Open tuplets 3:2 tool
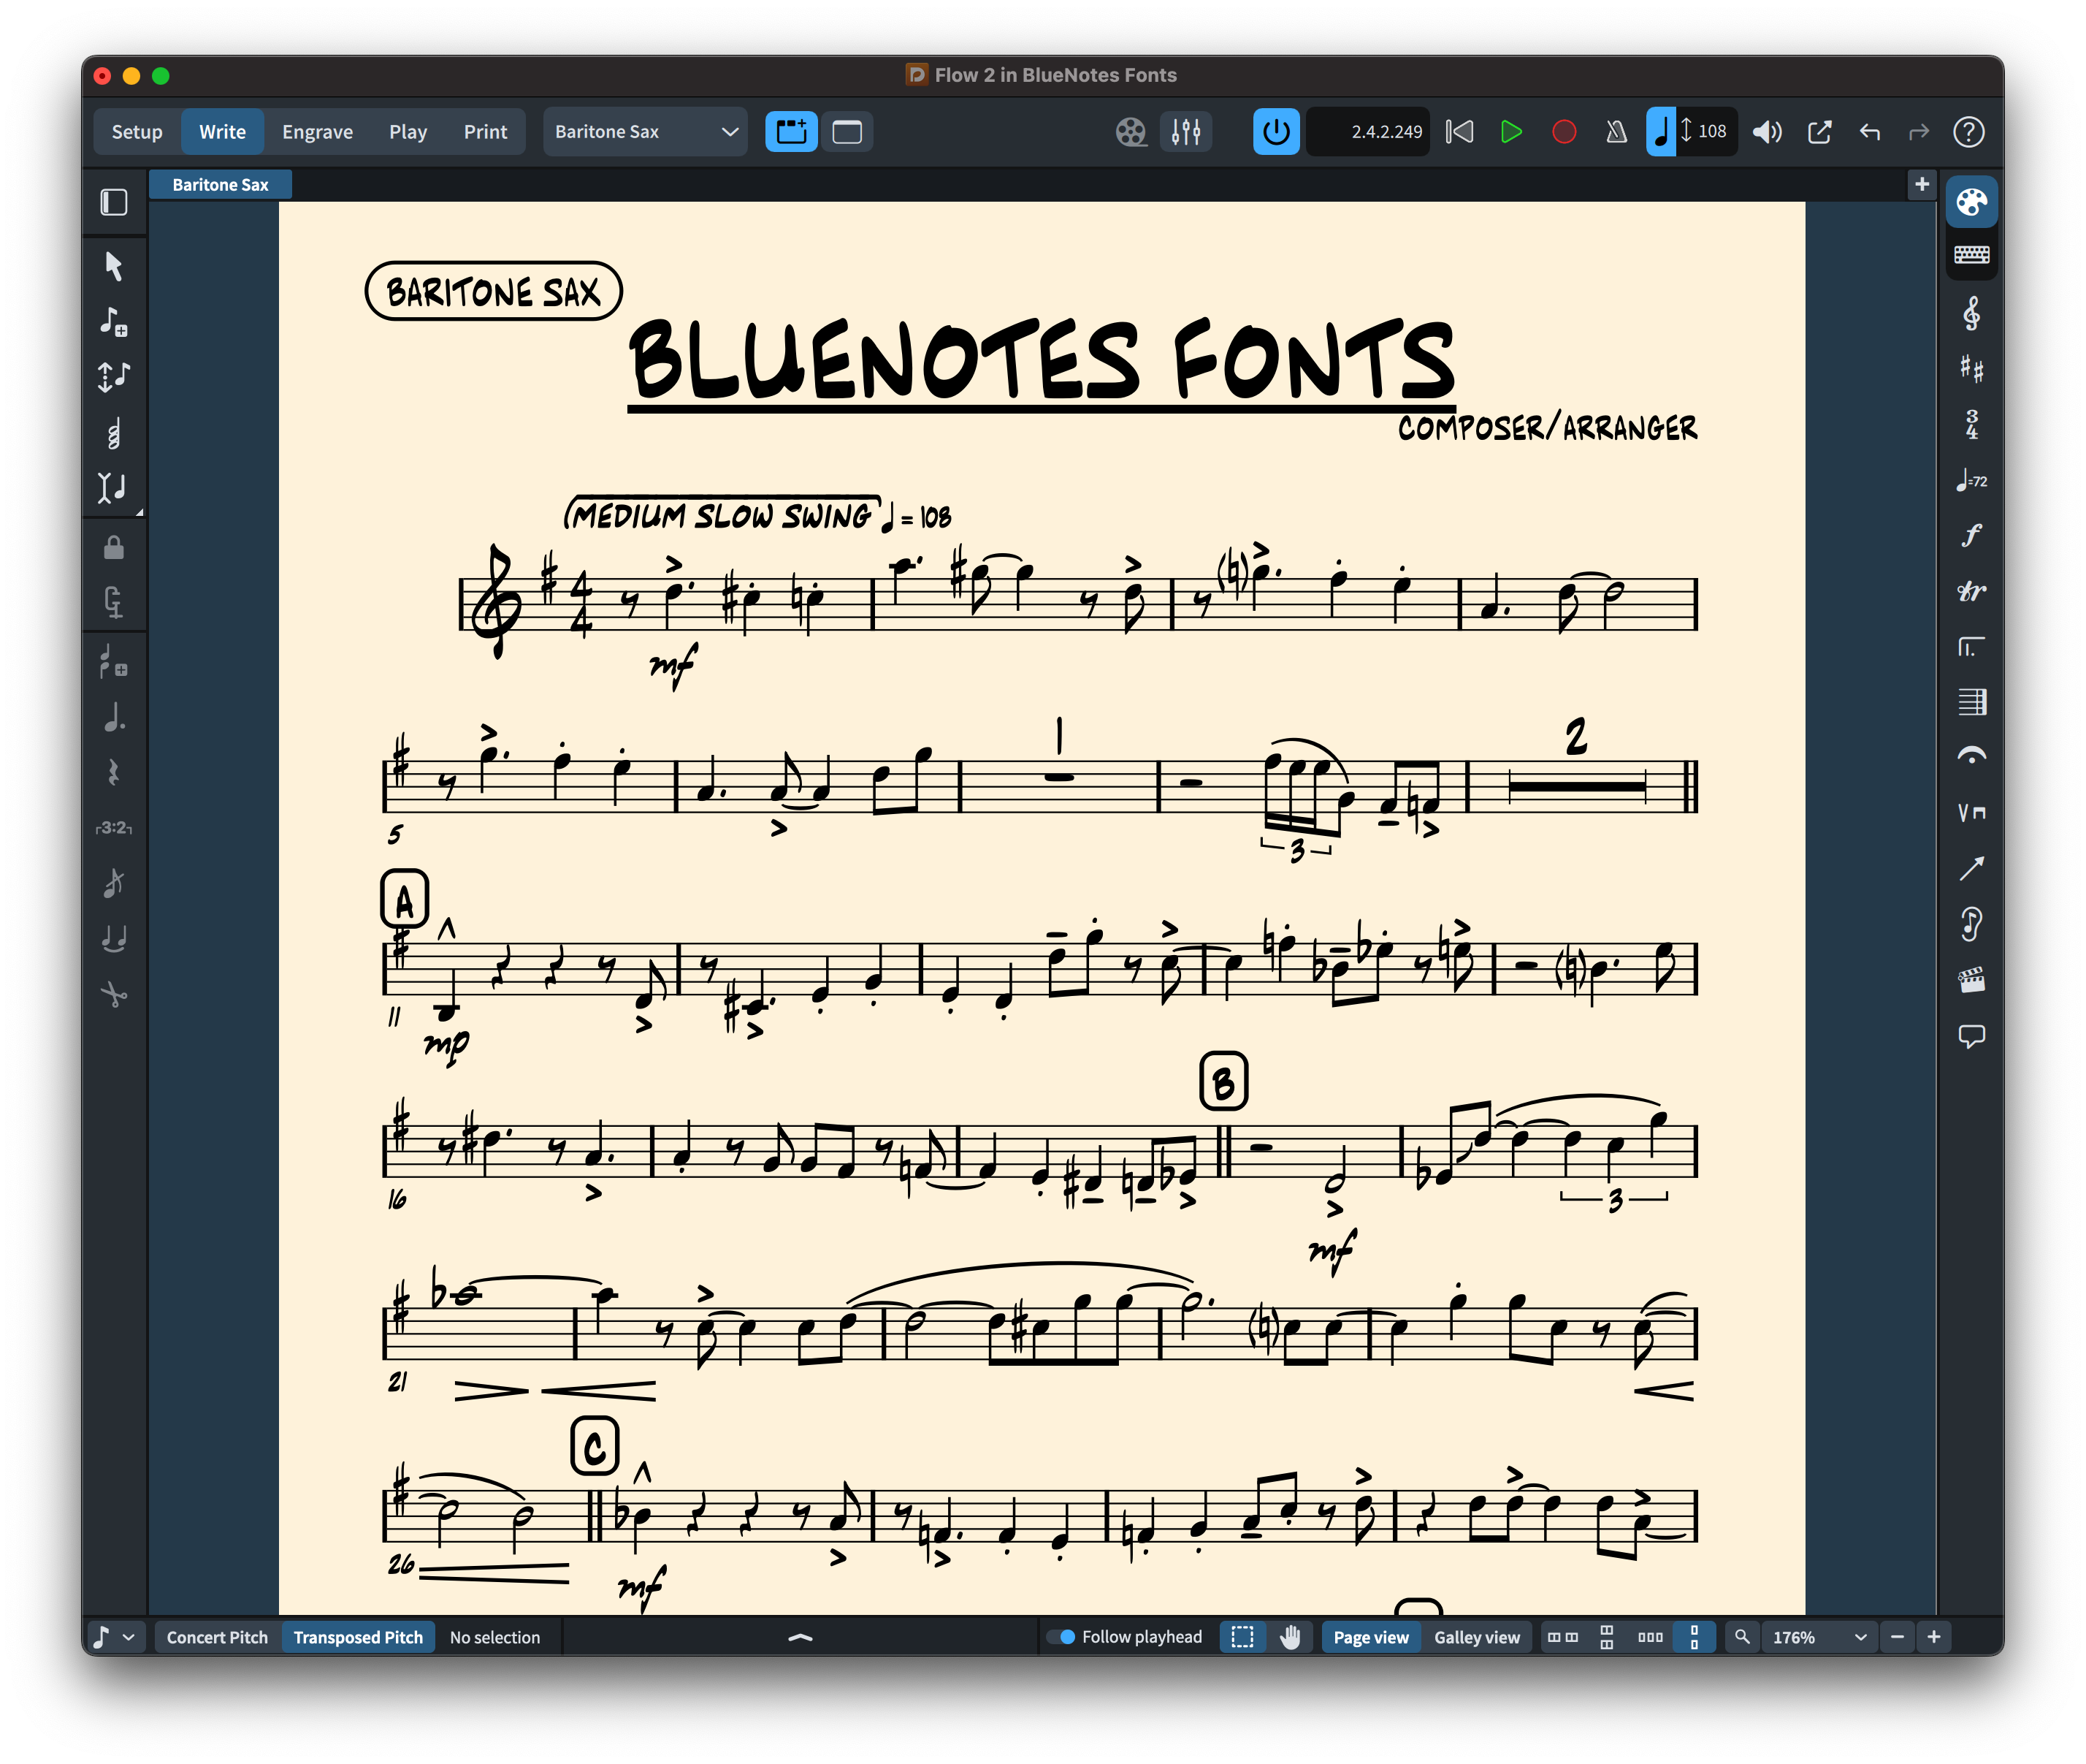Viewport: 2086px width, 1764px height. [x=114, y=828]
